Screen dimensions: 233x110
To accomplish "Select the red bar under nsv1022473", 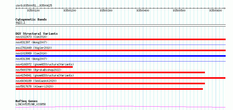I will click(120, 39).
